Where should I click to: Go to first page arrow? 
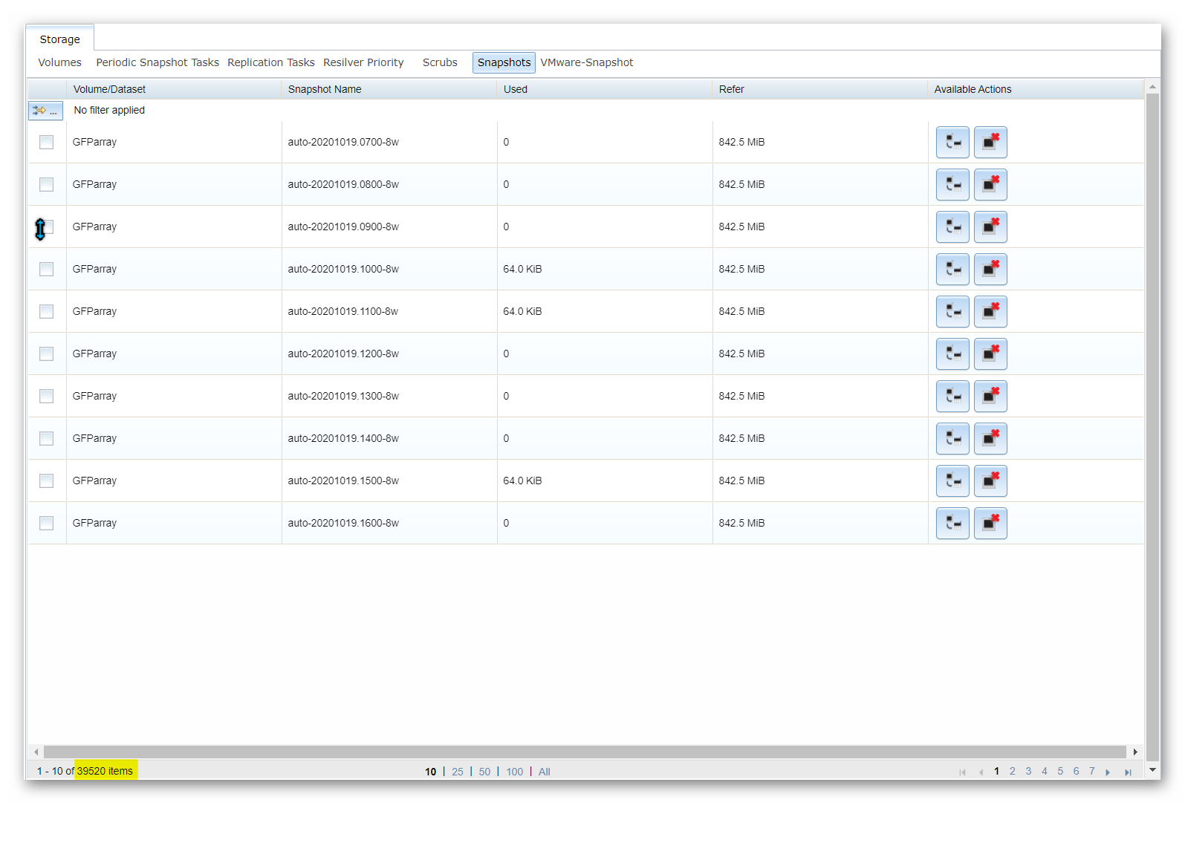(963, 772)
